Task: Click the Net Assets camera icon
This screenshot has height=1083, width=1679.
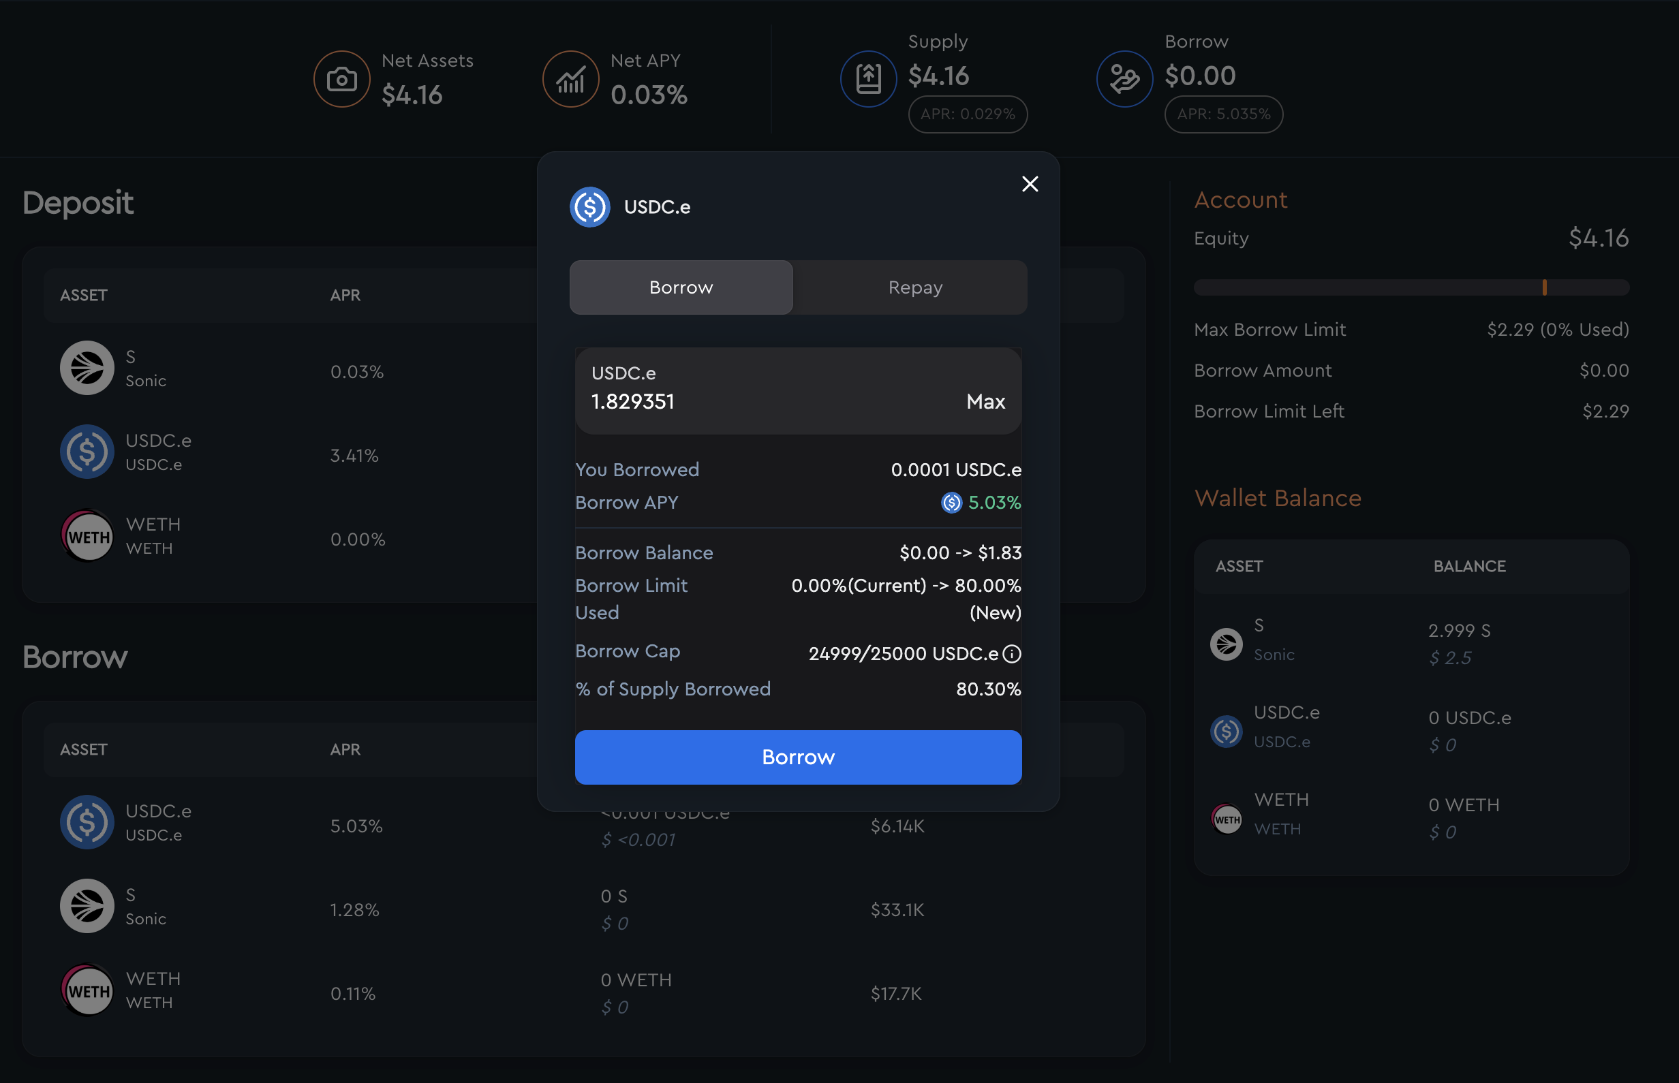Action: click(x=341, y=79)
